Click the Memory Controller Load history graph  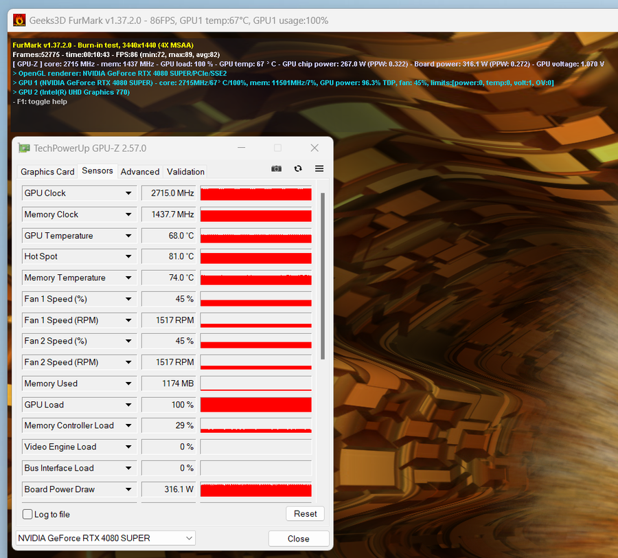256,425
